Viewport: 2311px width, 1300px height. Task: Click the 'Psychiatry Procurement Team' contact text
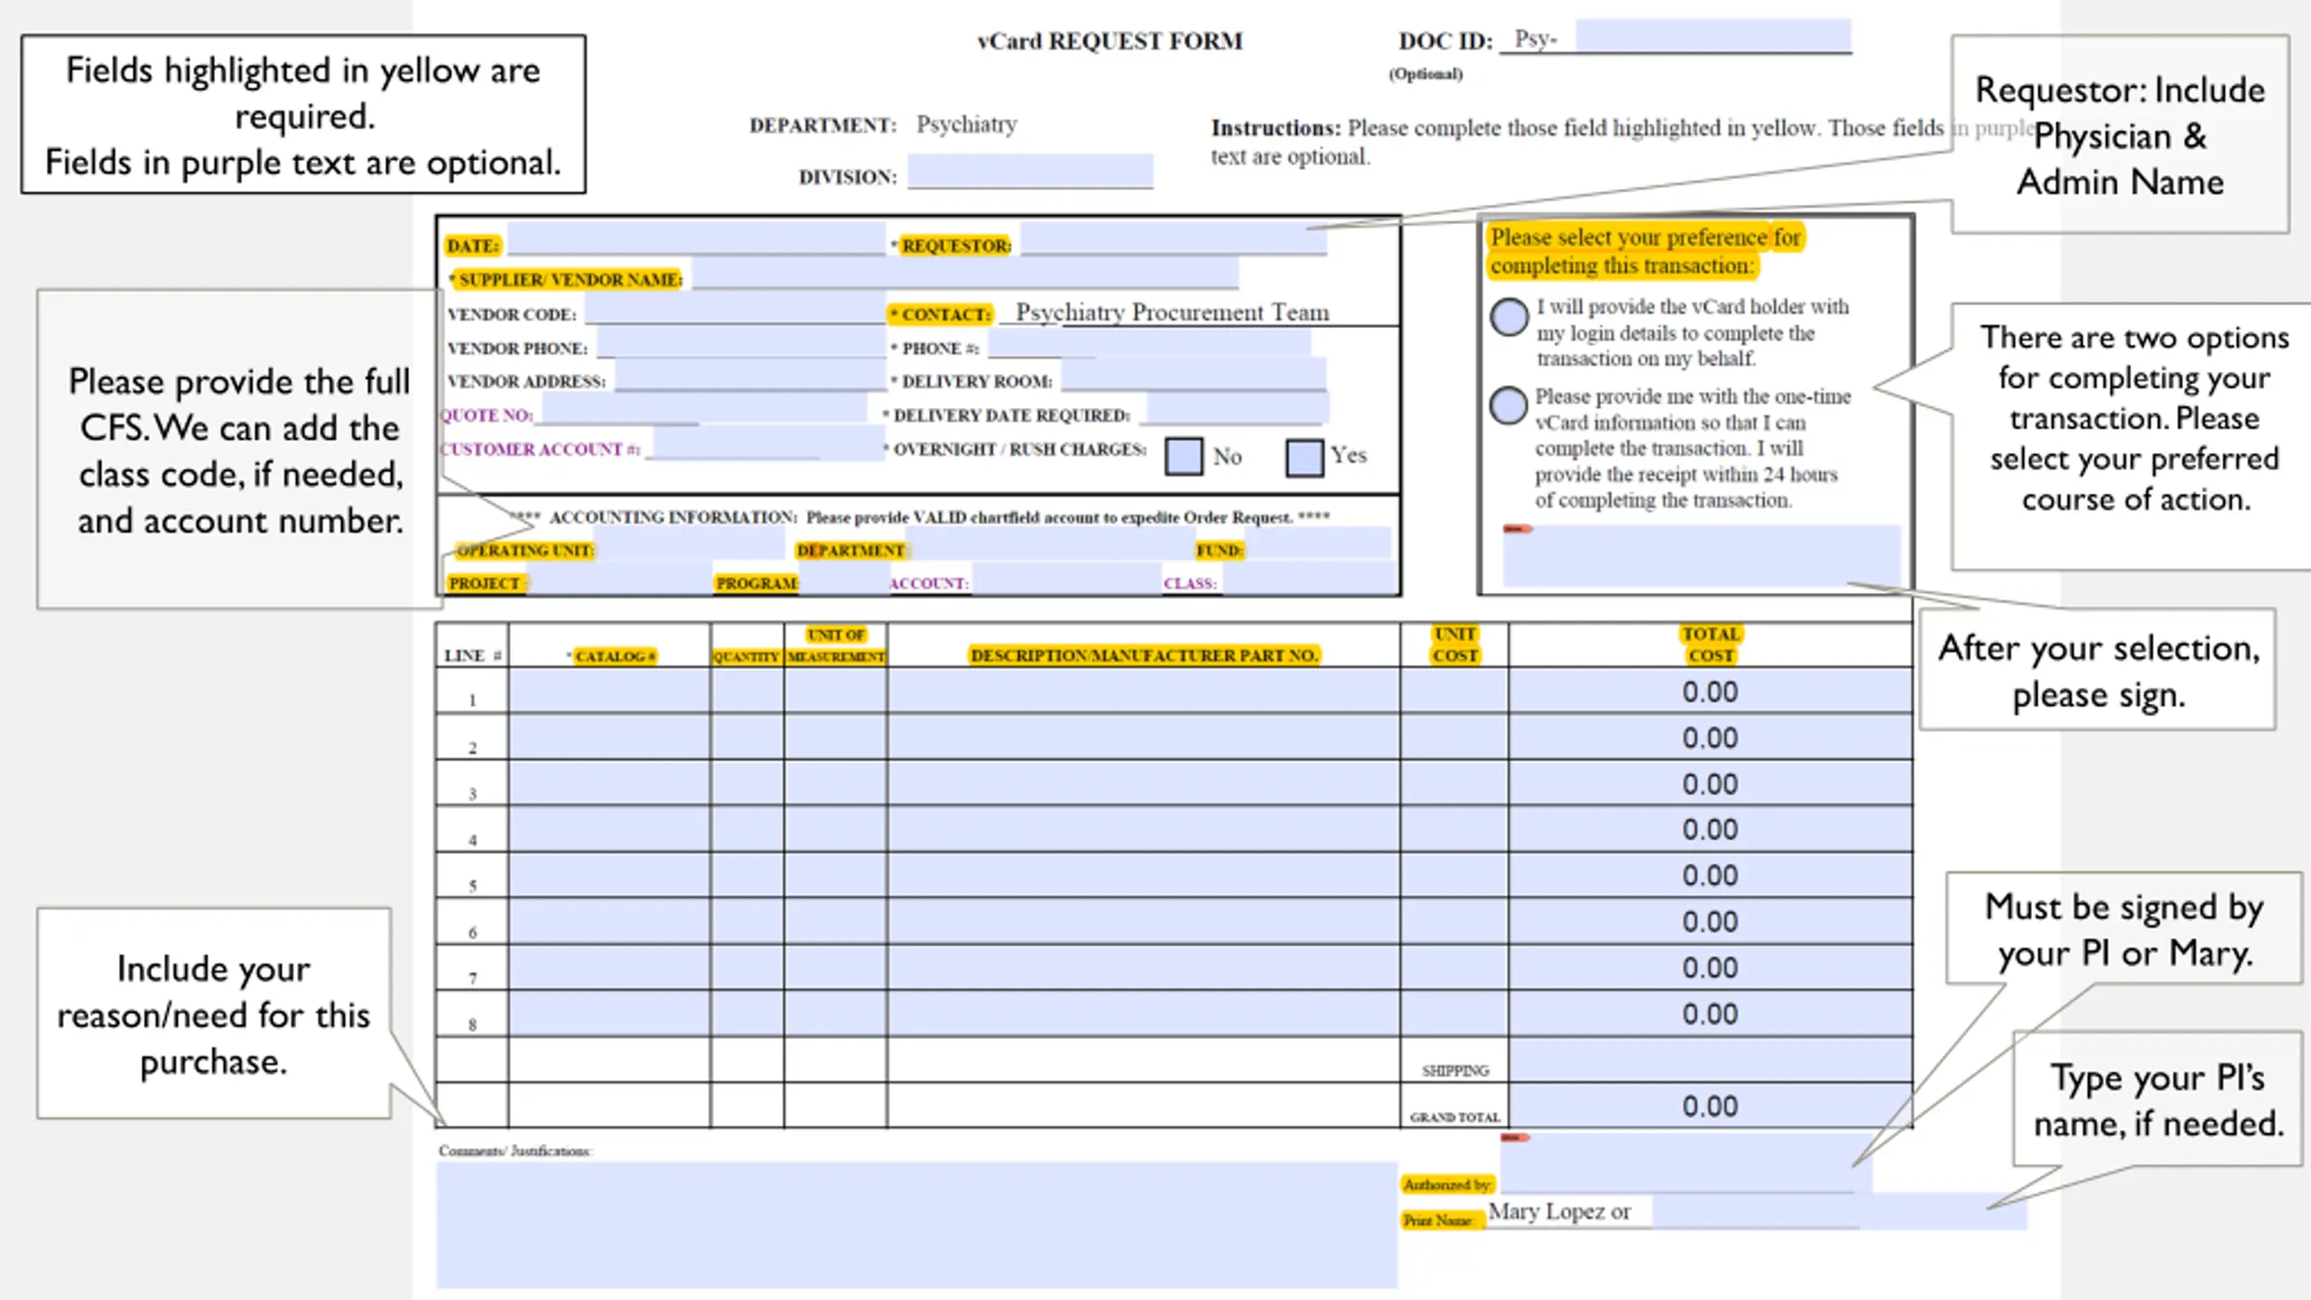point(1173,312)
